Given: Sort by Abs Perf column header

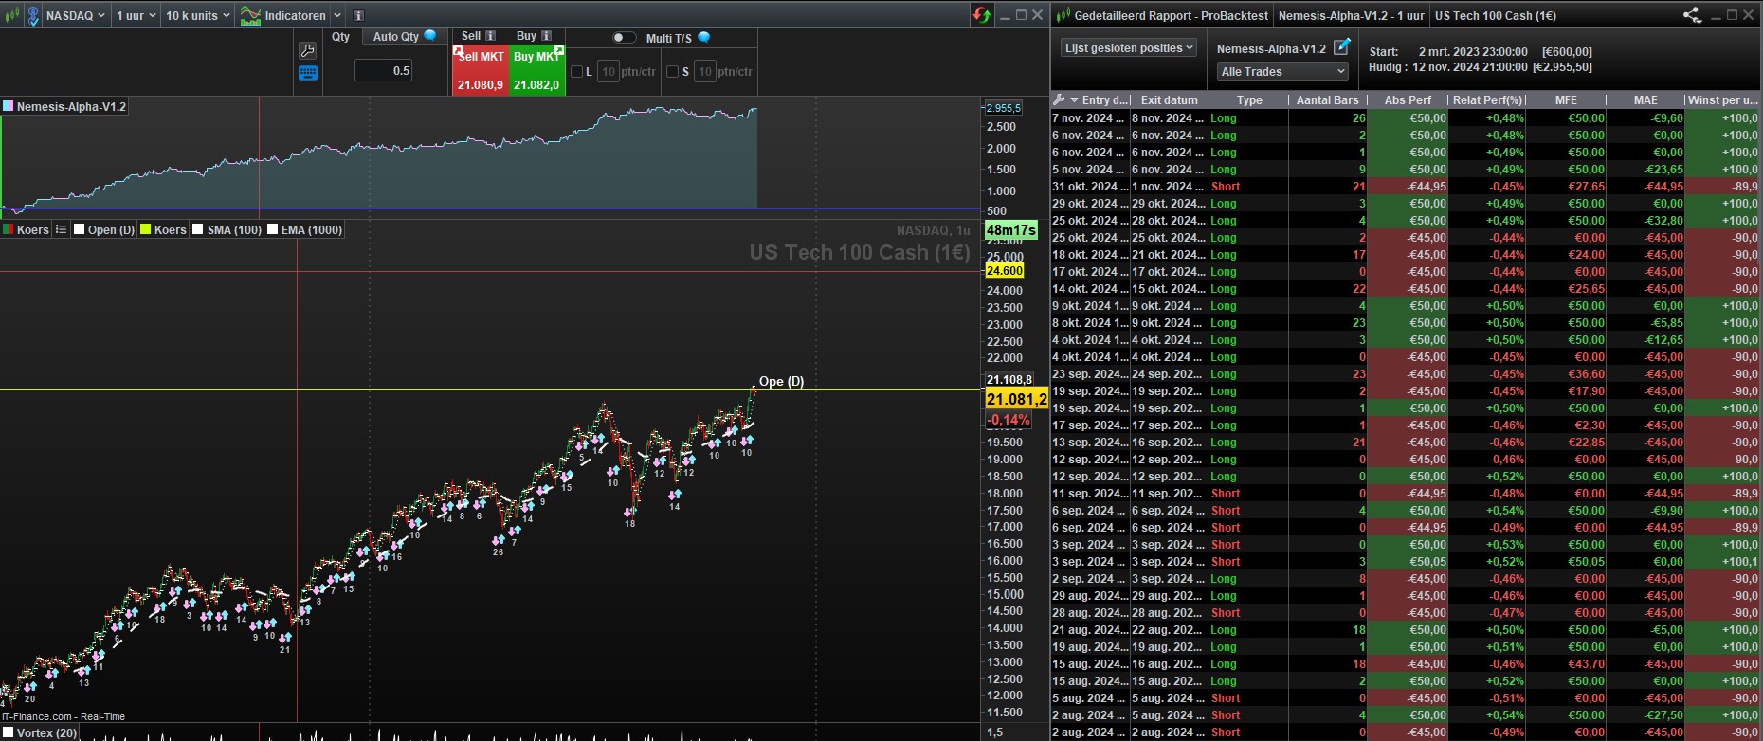Looking at the screenshot, I should [x=1408, y=99].
